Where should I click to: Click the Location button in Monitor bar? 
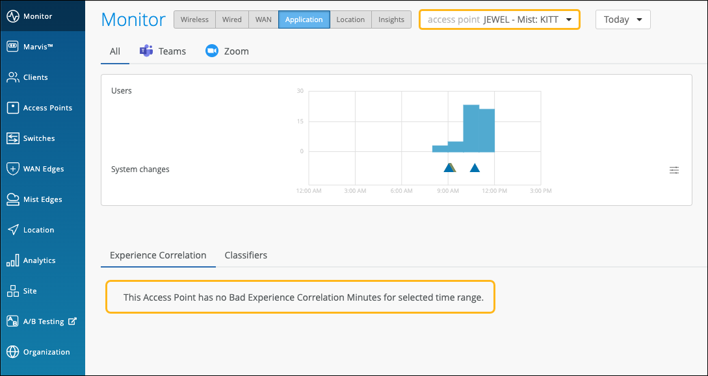coord(350,19)
